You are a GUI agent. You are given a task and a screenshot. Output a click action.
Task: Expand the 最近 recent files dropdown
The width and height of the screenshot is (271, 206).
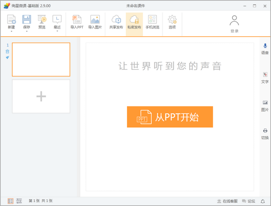(x=57, y=32)
